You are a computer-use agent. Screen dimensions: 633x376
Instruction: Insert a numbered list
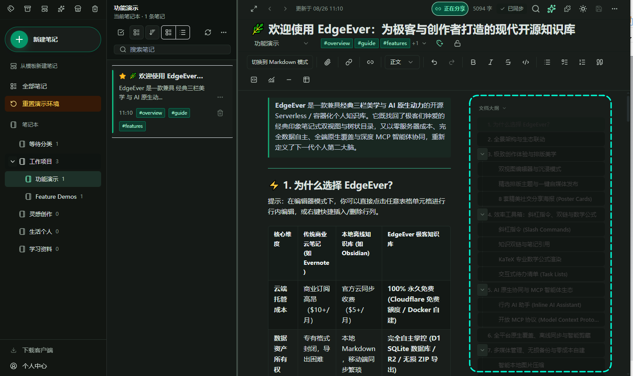point(582,62)
